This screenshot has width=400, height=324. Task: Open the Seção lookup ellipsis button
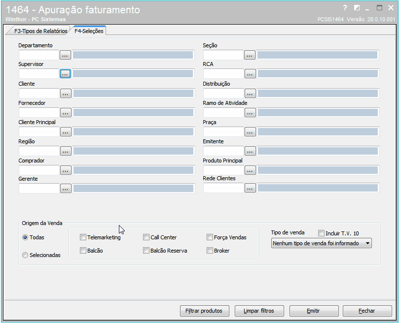tap(250, 55)
